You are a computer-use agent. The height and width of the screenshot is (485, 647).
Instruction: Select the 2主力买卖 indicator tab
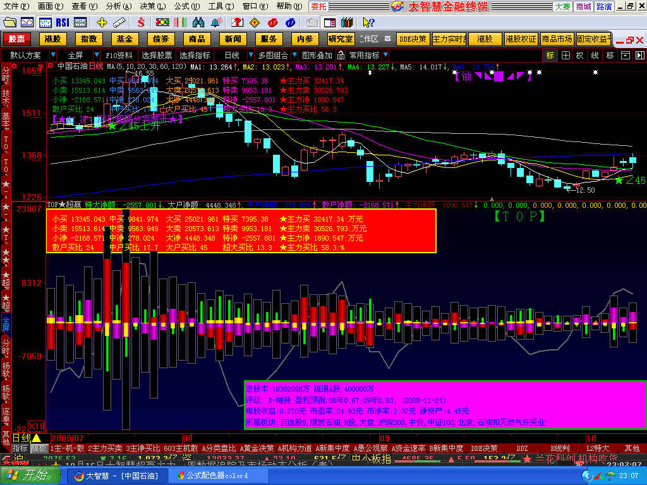(106, 448)
